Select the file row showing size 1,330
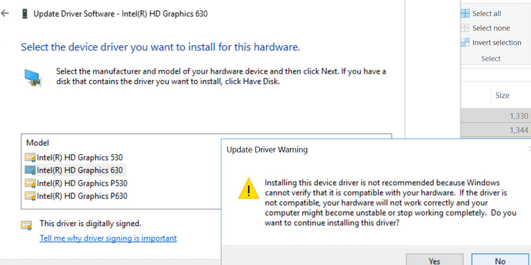Viewport: 531px width, 265px height. [496, 116]
